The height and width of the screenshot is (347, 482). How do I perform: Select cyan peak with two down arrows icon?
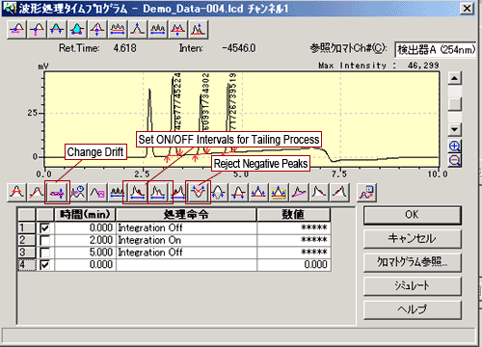57,30
